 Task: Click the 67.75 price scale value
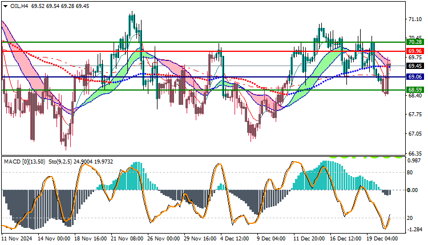[415, 115]
